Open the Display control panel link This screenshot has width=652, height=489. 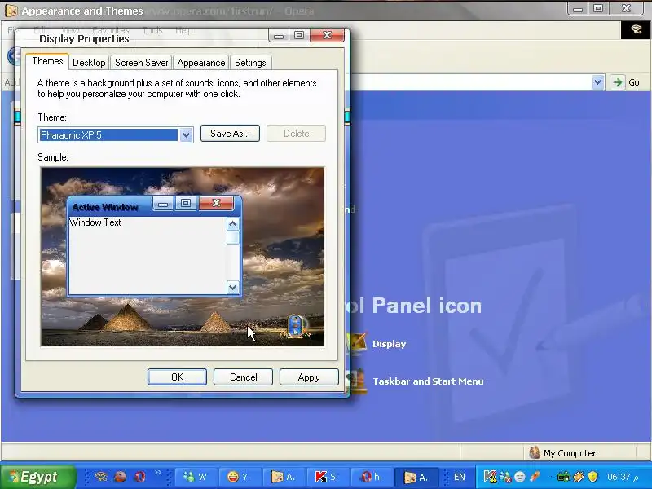tap(390, 344)
